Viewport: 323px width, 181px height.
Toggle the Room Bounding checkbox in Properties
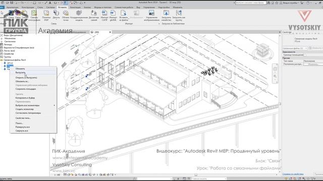tap(305, 55)
